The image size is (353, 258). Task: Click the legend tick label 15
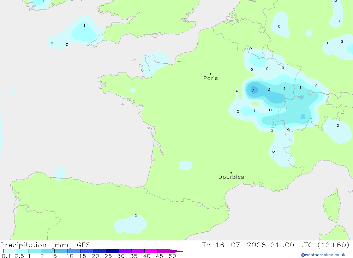83,256
